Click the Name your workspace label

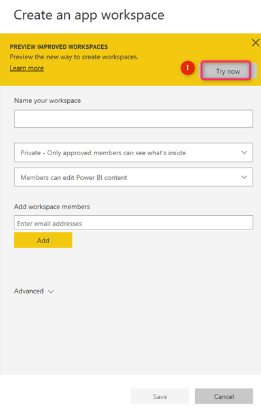48,100
